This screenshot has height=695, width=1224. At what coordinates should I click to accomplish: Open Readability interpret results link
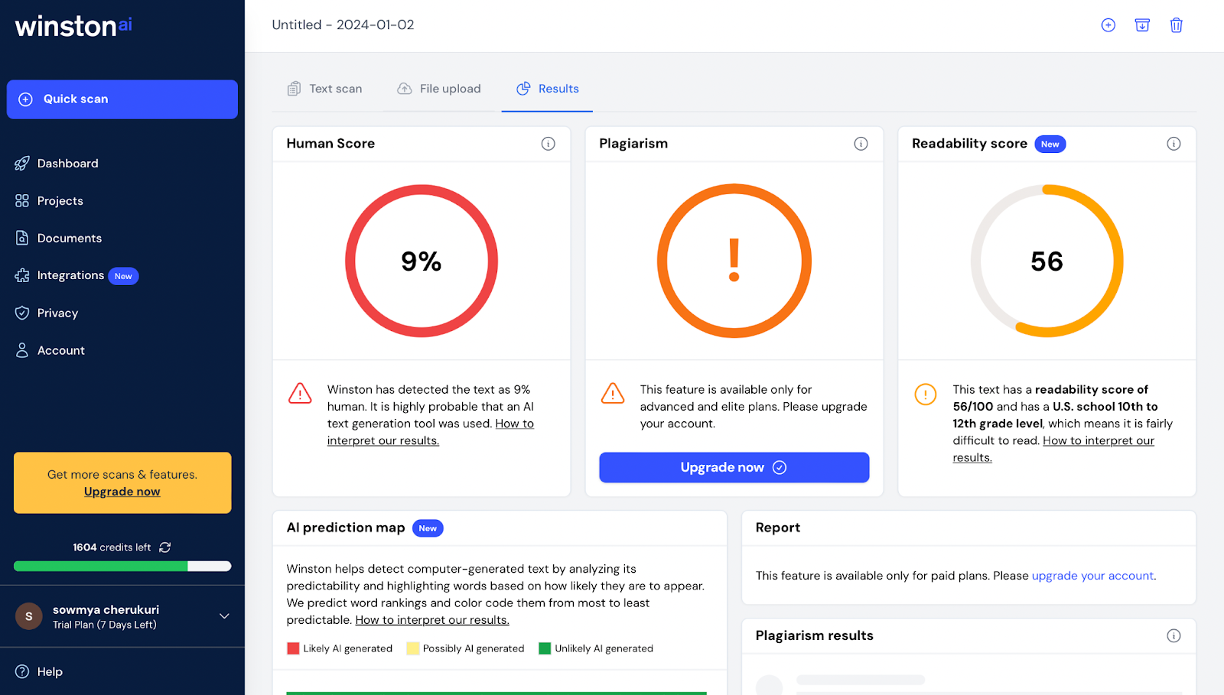(1053, 449)
